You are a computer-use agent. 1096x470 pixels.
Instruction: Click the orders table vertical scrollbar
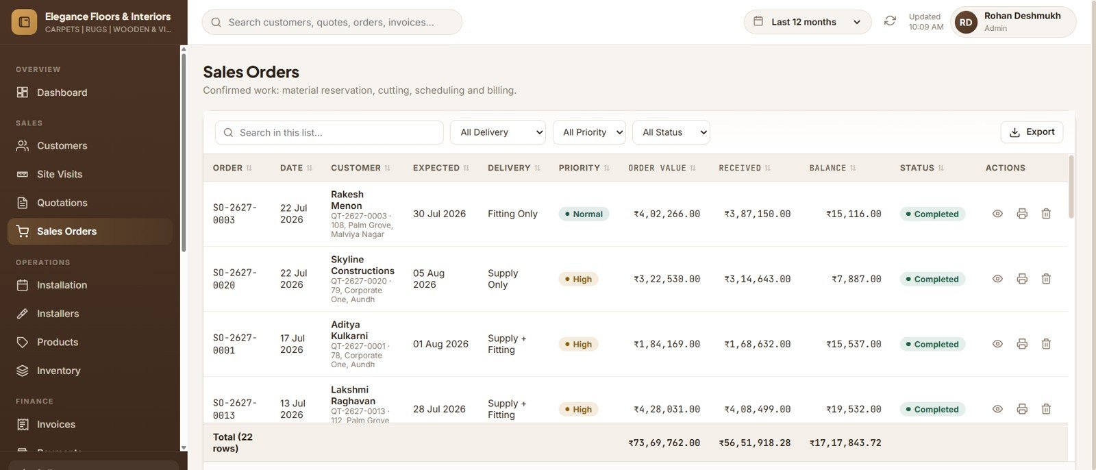1071,186
